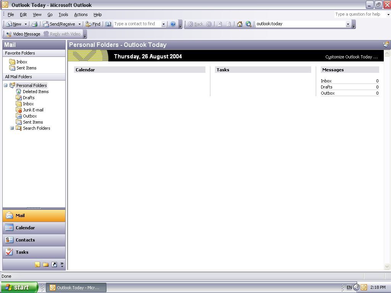Click the Reply with Video button
Screen dimensions: 391x293
(x=62, y=34)
